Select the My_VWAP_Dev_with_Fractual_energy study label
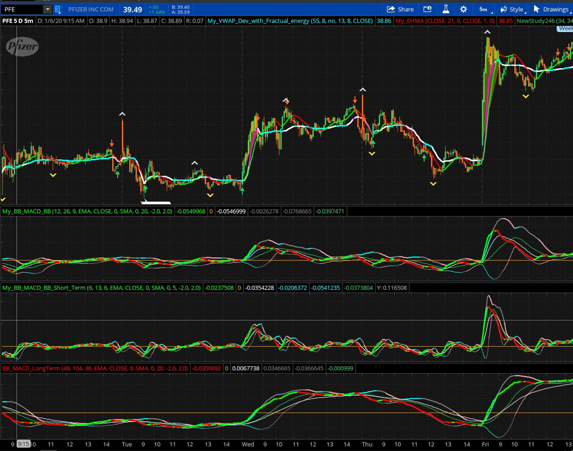The width and height of the screenshot is (573, 451). [290, 21]
